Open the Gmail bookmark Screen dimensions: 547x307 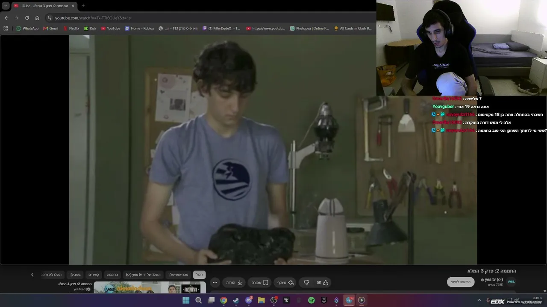coord(51,29)
